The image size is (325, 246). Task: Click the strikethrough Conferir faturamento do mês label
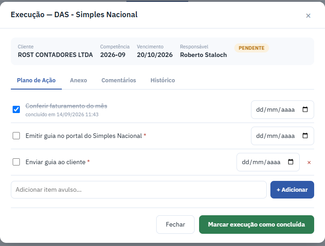click(66, 106)
